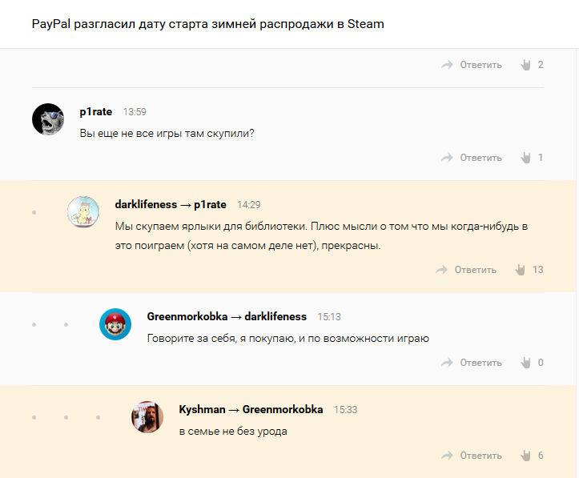Open p1rate username link at 13:59
The image size is (579, 478).
point(96,112)
